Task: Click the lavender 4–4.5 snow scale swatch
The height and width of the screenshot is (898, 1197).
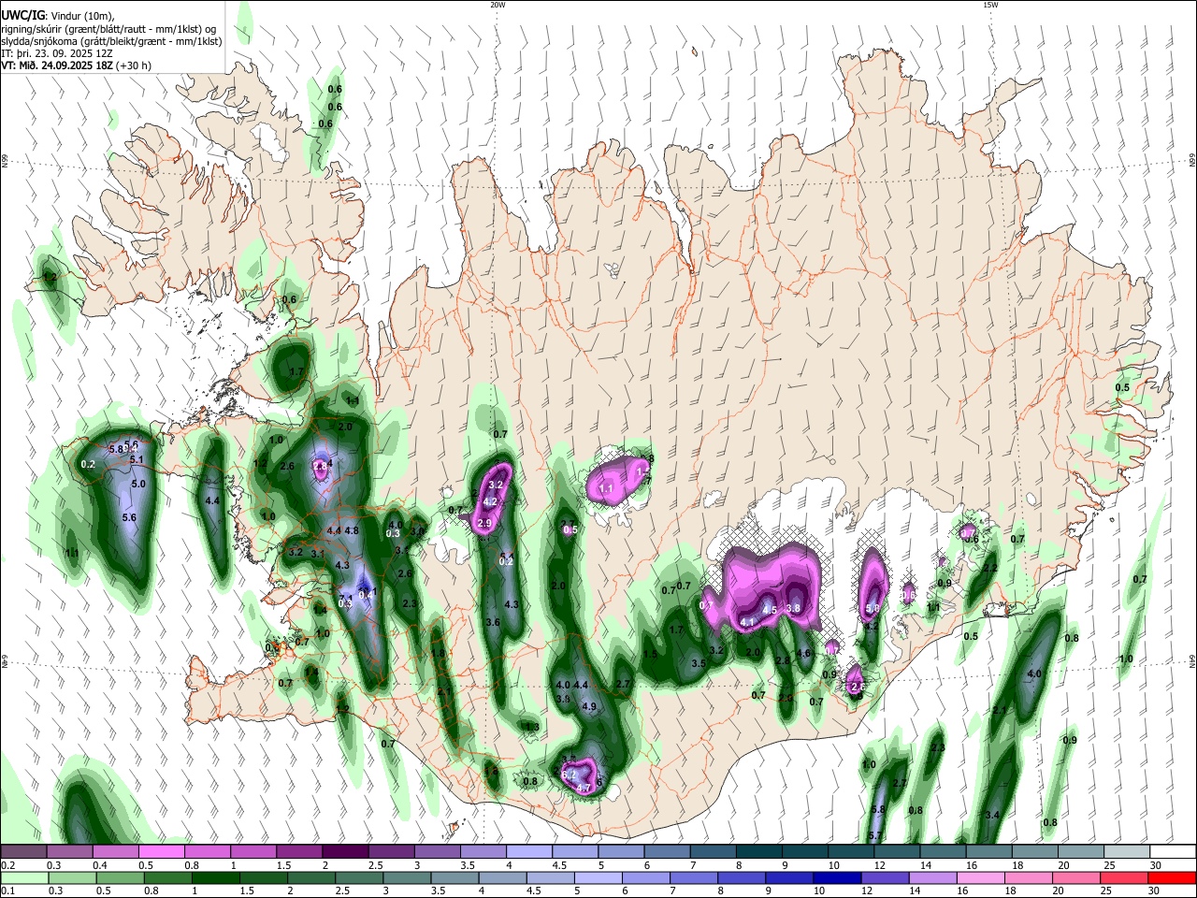Action: point(528,851)
